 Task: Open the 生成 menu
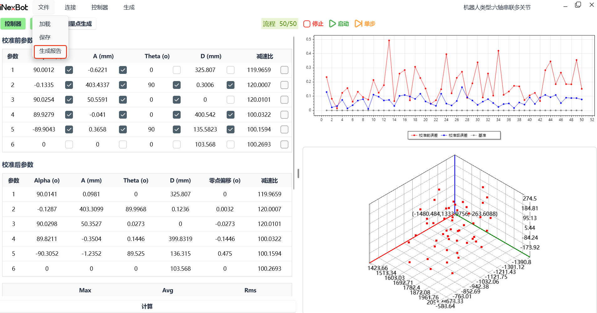coord(129,7)
